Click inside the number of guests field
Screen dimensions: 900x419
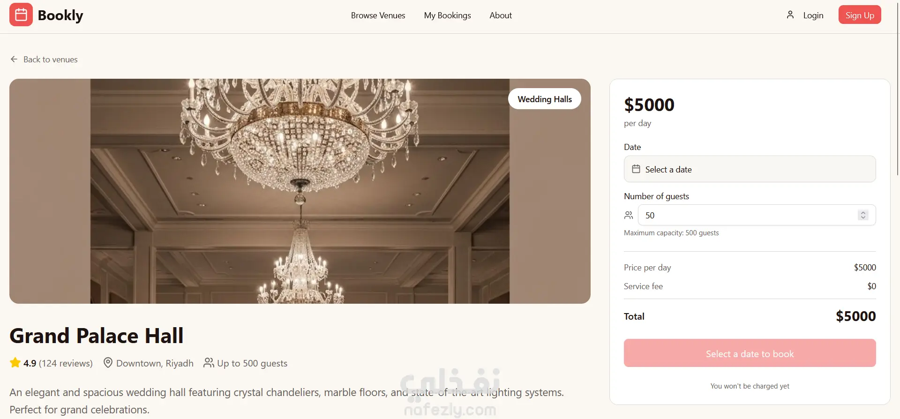[750, 215]
